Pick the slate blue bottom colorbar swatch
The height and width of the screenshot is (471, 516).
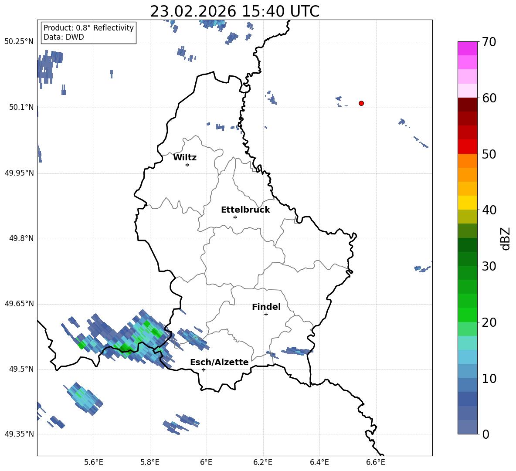[467, 427]
